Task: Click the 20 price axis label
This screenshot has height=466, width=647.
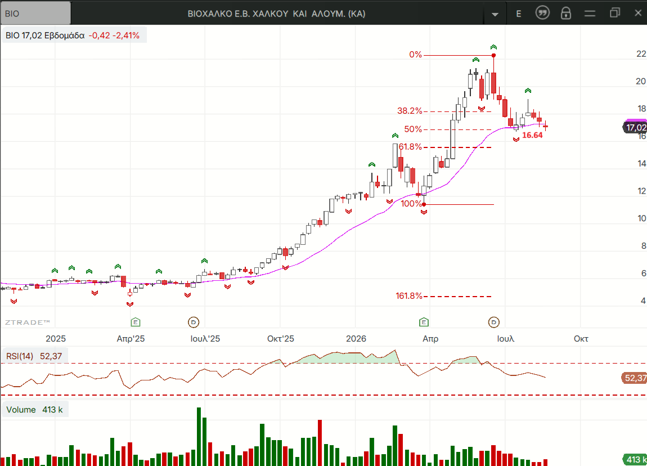Action: pos(641,81)
